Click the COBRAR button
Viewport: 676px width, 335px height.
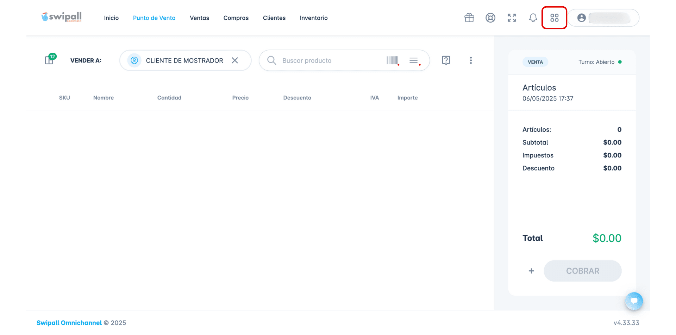582,271
